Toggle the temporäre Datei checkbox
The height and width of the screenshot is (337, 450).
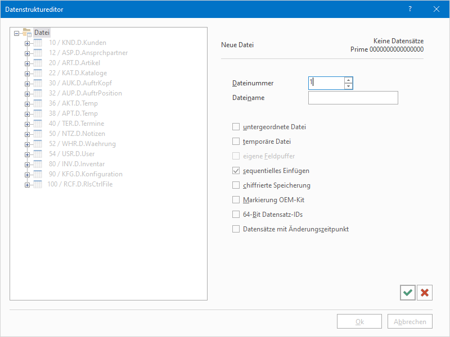236,142
